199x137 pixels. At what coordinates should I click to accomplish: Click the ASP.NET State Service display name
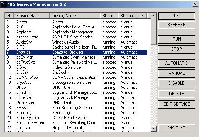pyautogui.click(x=72, y=37)
